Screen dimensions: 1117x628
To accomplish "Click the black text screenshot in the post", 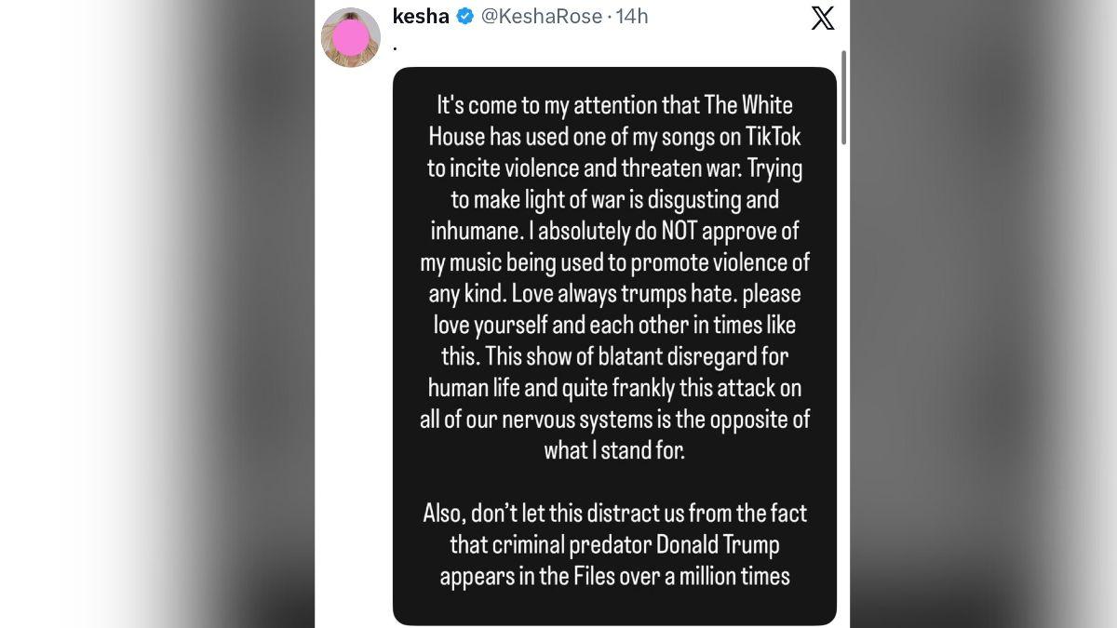I will point(614,344).
